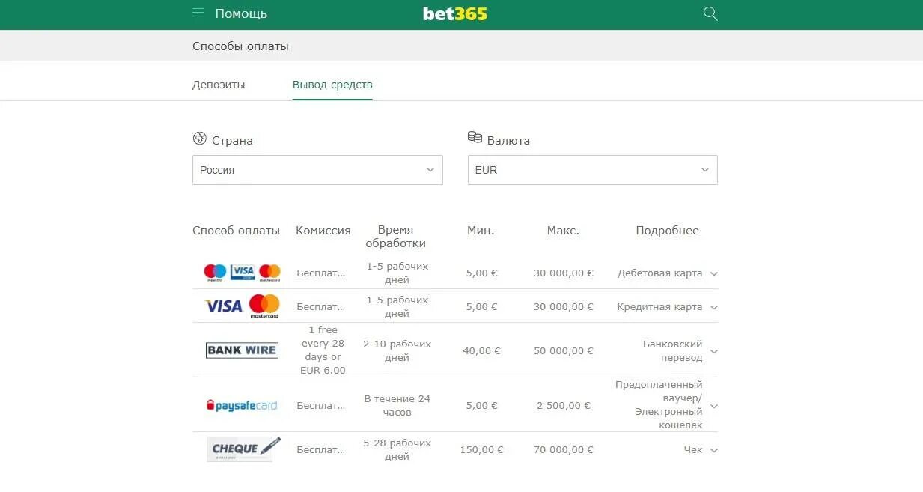Expand the Дебетовая карта row chevron

(x=713, y=274)
